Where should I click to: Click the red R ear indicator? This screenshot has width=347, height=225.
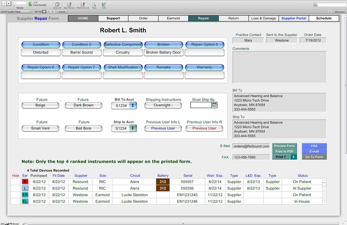coord(25,182)
